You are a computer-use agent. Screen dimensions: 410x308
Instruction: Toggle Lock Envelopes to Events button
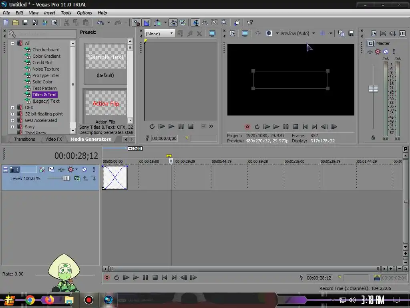(173, 22)
